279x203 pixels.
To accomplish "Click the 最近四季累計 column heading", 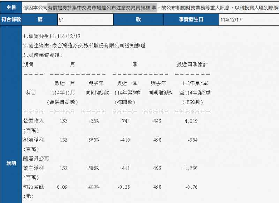I will (x=193, y=64).
